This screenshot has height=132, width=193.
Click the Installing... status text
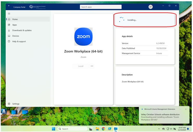pos(132,20)
